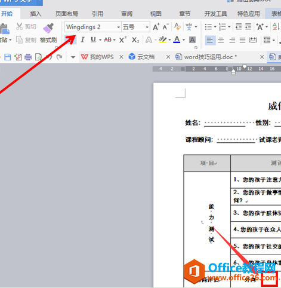Decrease font size with A- icon

click(165, 27)
